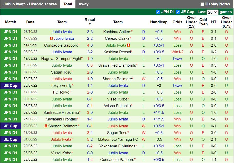Click the Over Under (2.5) column header

(191, 22)
